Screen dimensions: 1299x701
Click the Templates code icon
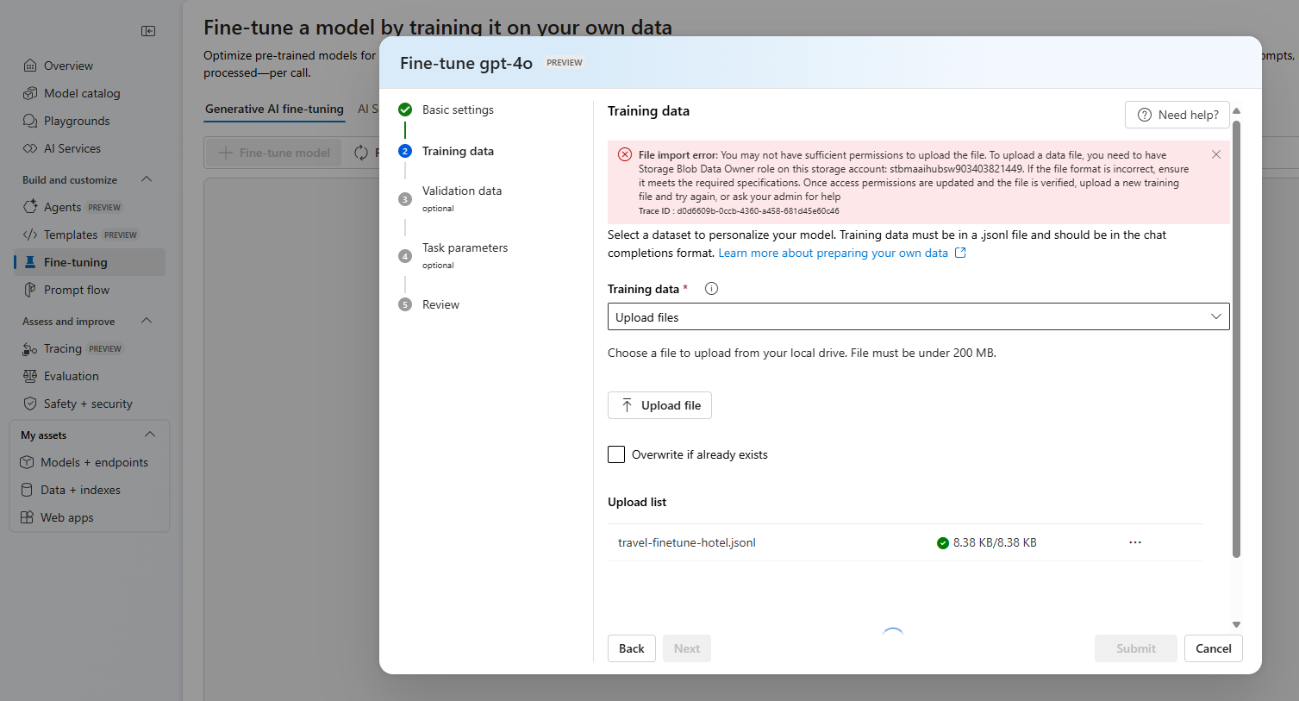30,235
